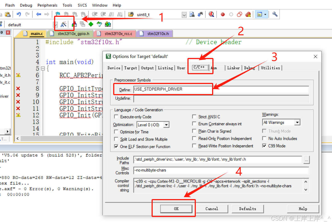
Task: Collapse the code fold at line 5
Action: [x=43, y=69]
